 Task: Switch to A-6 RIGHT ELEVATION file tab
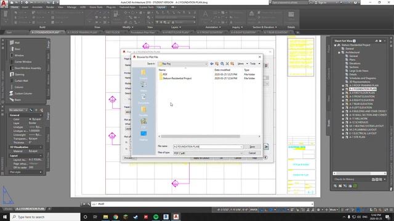(x=243, y=33)
